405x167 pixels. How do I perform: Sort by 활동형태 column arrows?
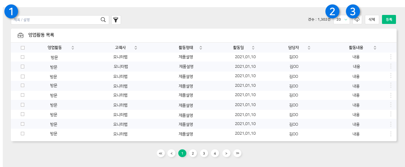click(x=201, y=48)
